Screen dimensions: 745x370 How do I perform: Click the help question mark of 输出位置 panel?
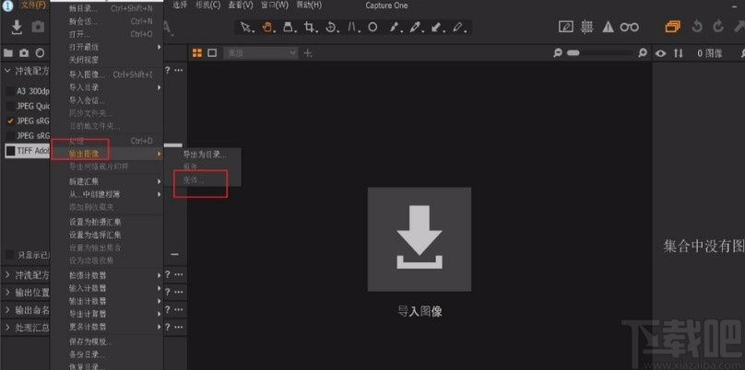tap(167, 292)
